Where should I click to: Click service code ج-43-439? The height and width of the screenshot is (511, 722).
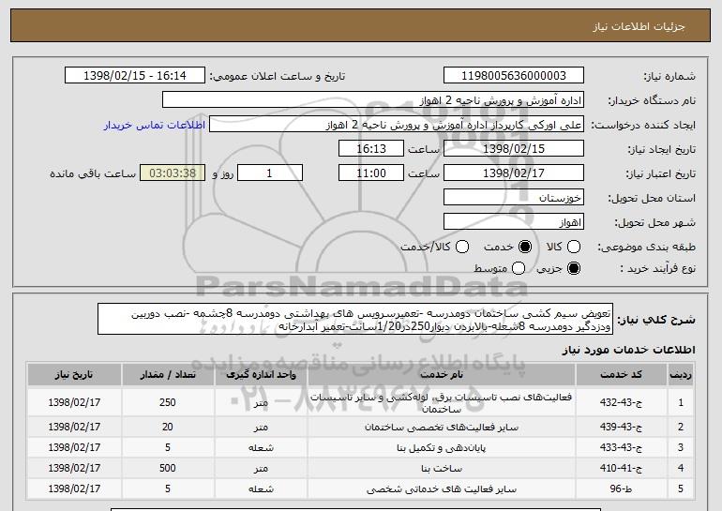621,427
